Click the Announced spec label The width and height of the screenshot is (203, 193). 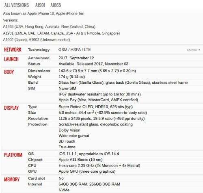click(39, 58)
